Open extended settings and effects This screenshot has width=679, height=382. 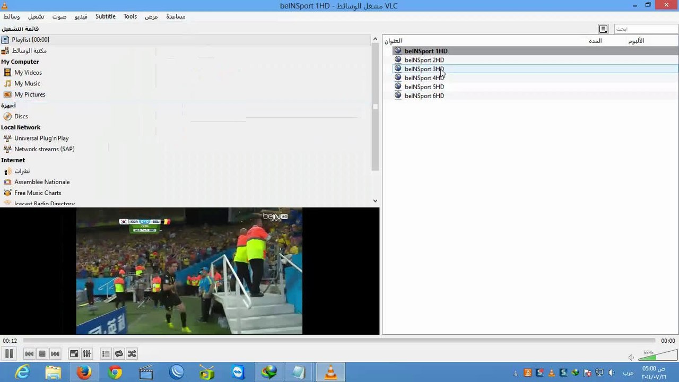pyautogui.click(x=87, y=354)
